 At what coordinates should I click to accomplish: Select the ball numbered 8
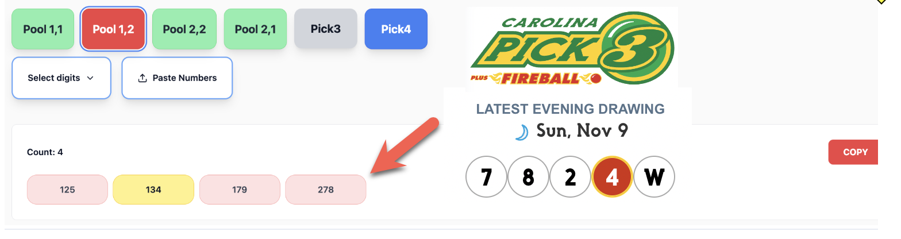click(528, 177)
